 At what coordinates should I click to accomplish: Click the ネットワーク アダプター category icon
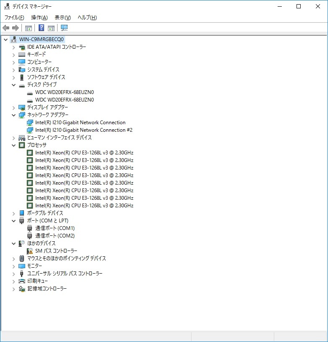coord(22,115)
